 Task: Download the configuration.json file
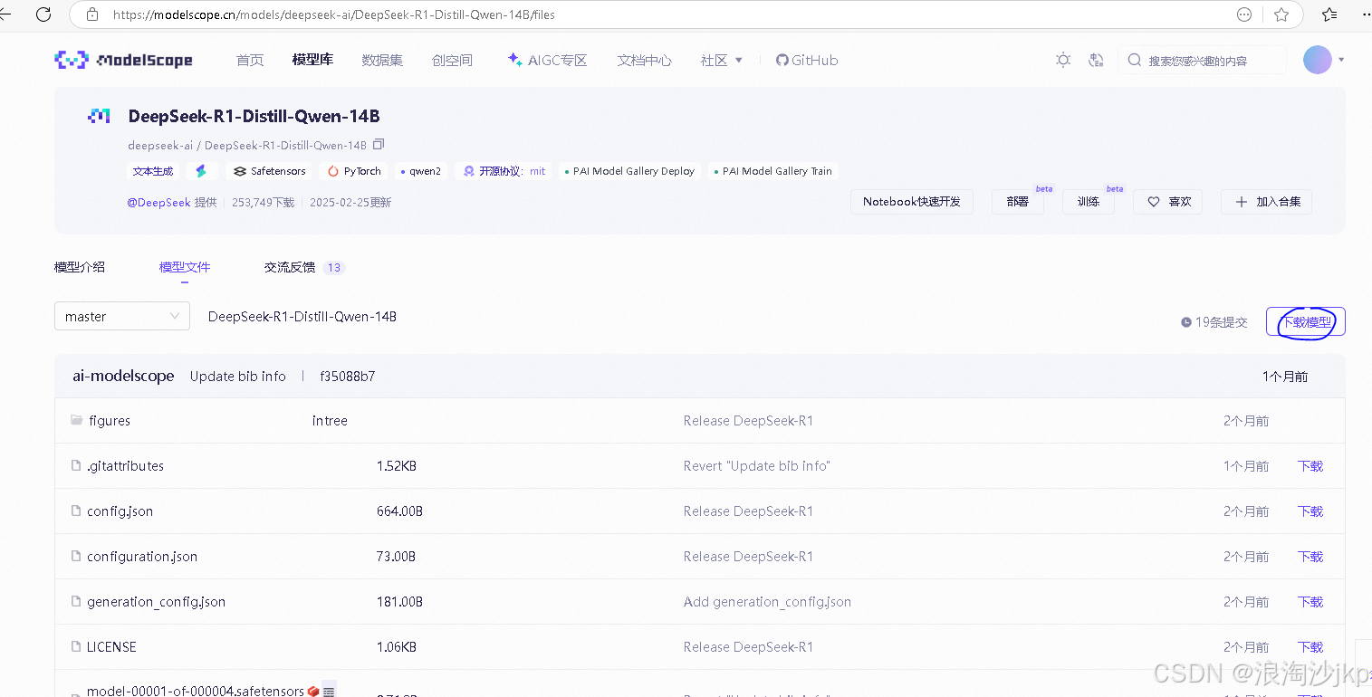pos(1310,557)
